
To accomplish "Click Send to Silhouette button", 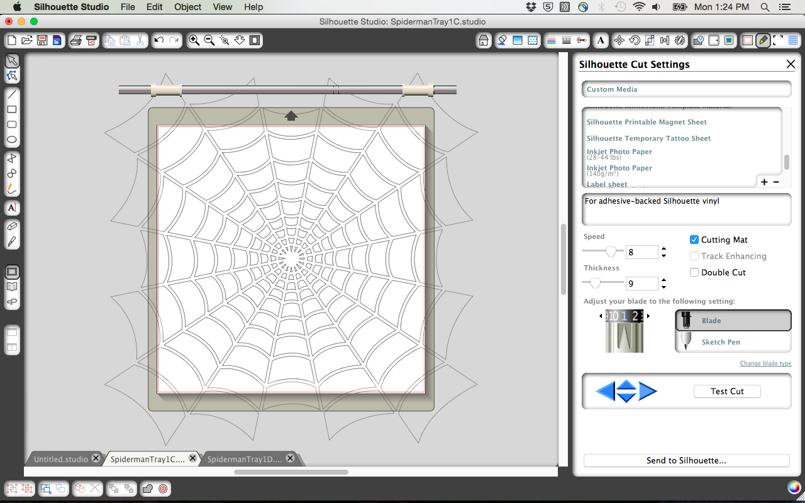I will pos(686,460).
